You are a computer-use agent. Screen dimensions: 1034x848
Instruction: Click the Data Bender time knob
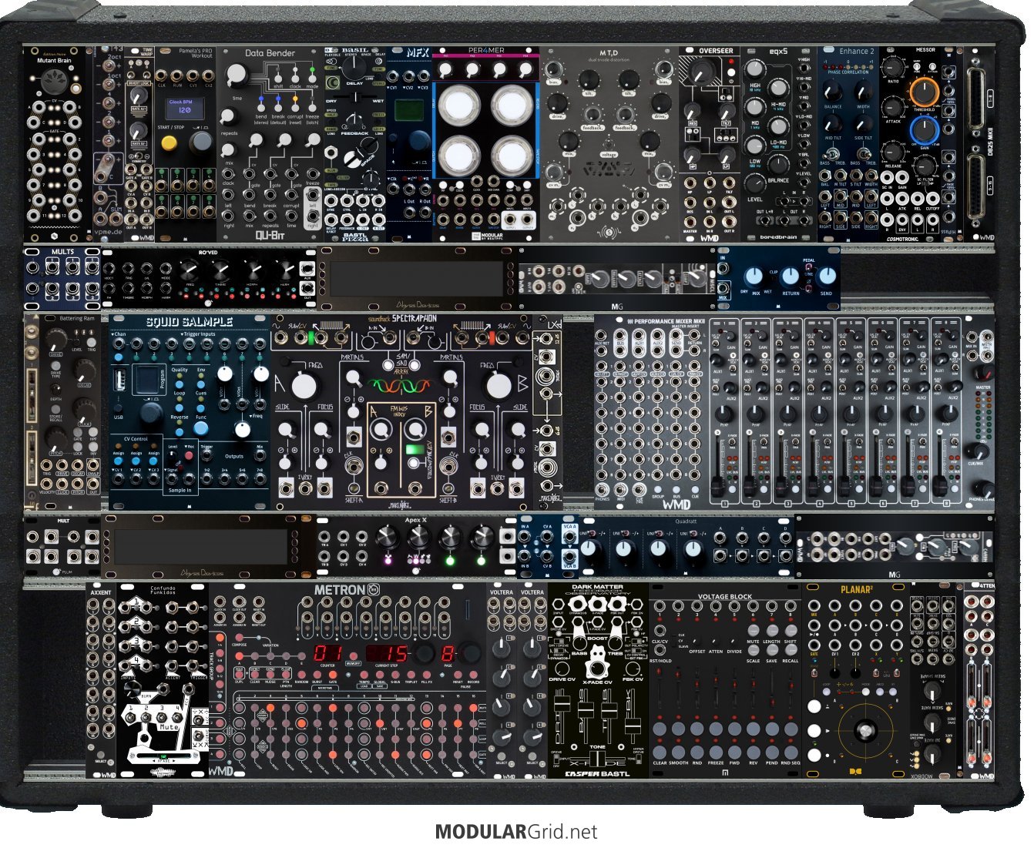[x=238, y=75]
